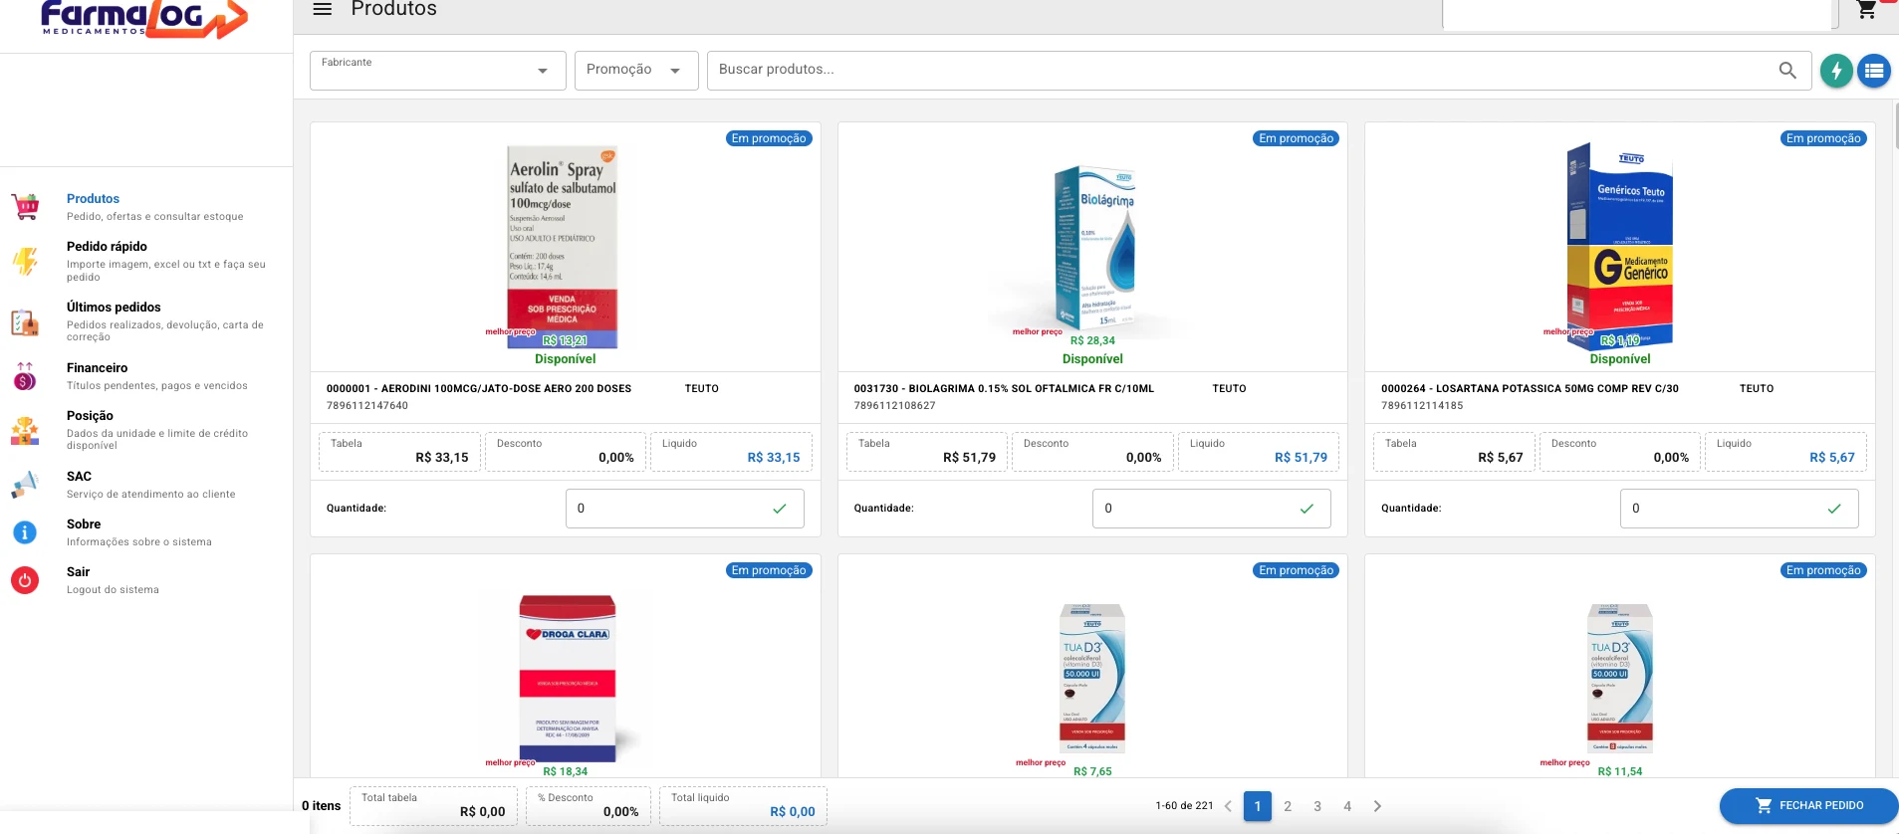Click the Financeiro money bag icon
The height and width of the screenshot is (834, 1899).
coord(25,376)
